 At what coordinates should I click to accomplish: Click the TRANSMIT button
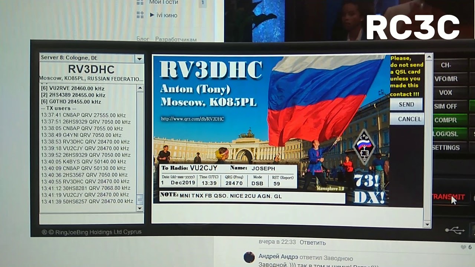pos(449,197)
